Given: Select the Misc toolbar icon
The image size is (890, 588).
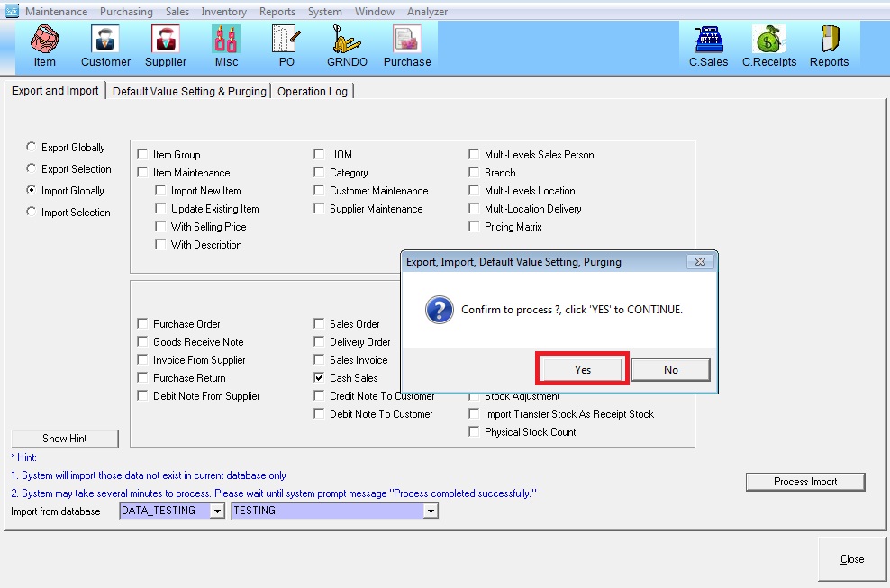Looking at the screenshot, I should click(226, 46).
